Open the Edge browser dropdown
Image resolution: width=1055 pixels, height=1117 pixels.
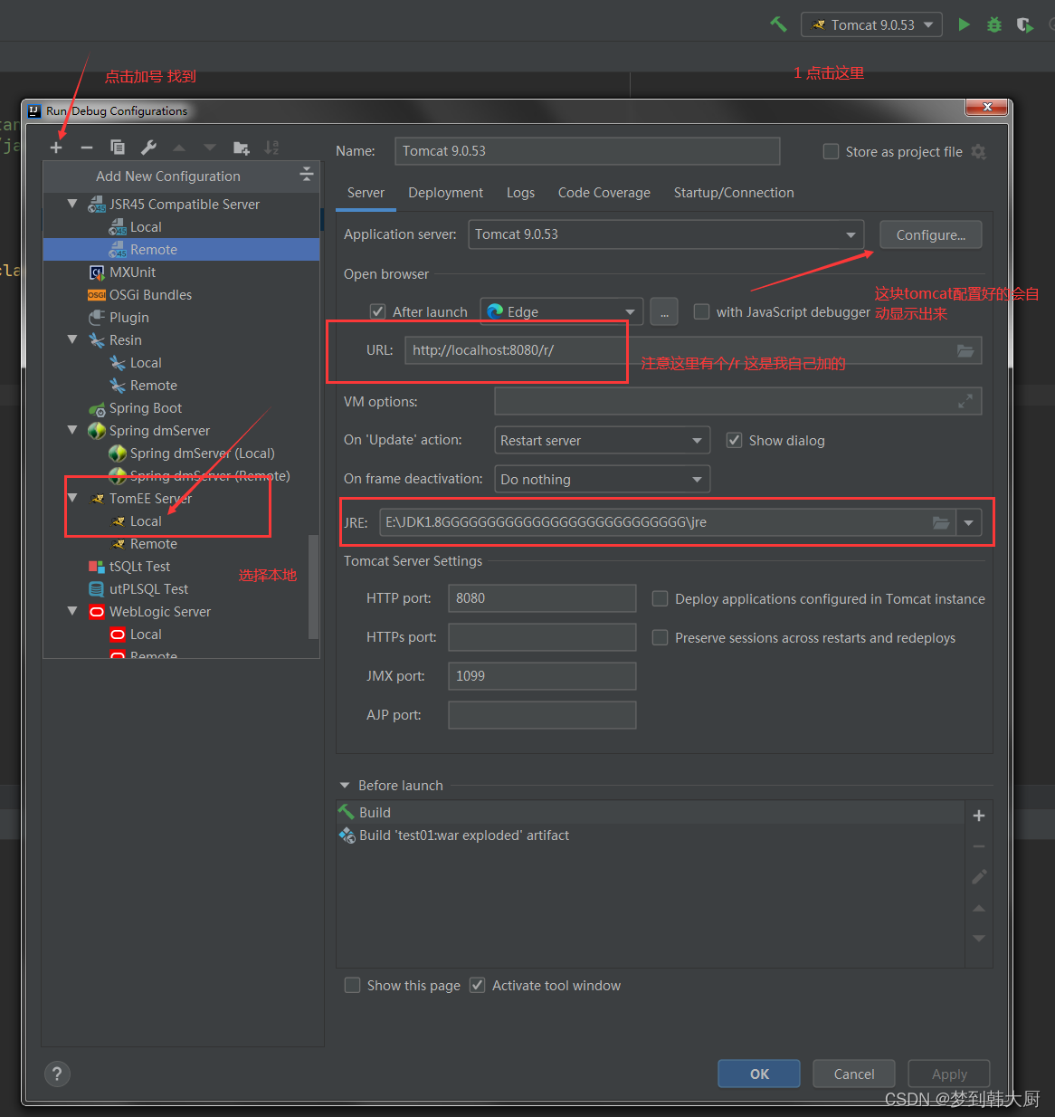coord(562,311)
